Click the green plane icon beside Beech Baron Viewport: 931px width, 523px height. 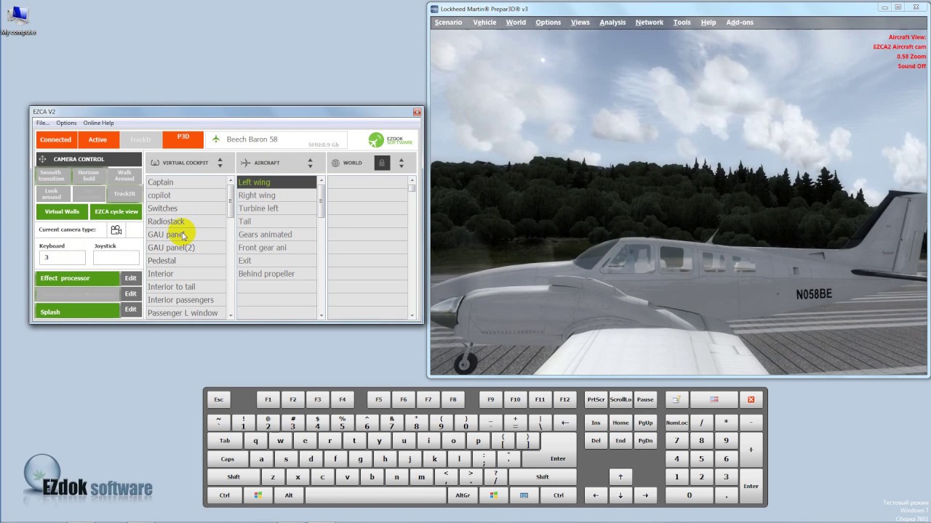point(216,139)
